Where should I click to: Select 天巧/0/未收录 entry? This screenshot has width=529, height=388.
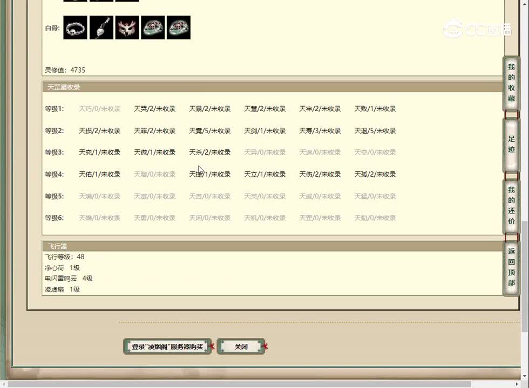click(99, 109)
